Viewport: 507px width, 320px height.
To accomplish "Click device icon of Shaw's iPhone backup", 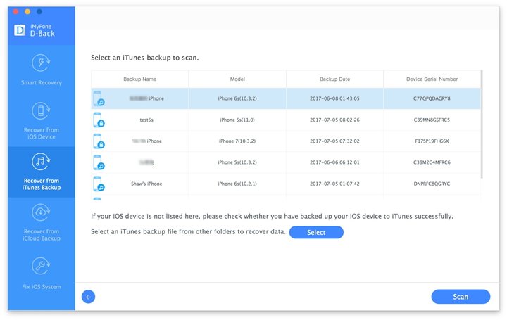I will [x=99, y=184].
